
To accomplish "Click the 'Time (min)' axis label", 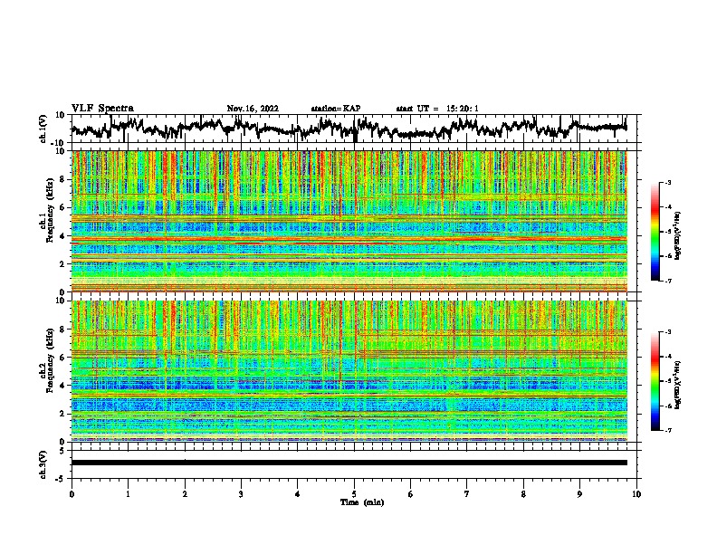I will [362, 502].
